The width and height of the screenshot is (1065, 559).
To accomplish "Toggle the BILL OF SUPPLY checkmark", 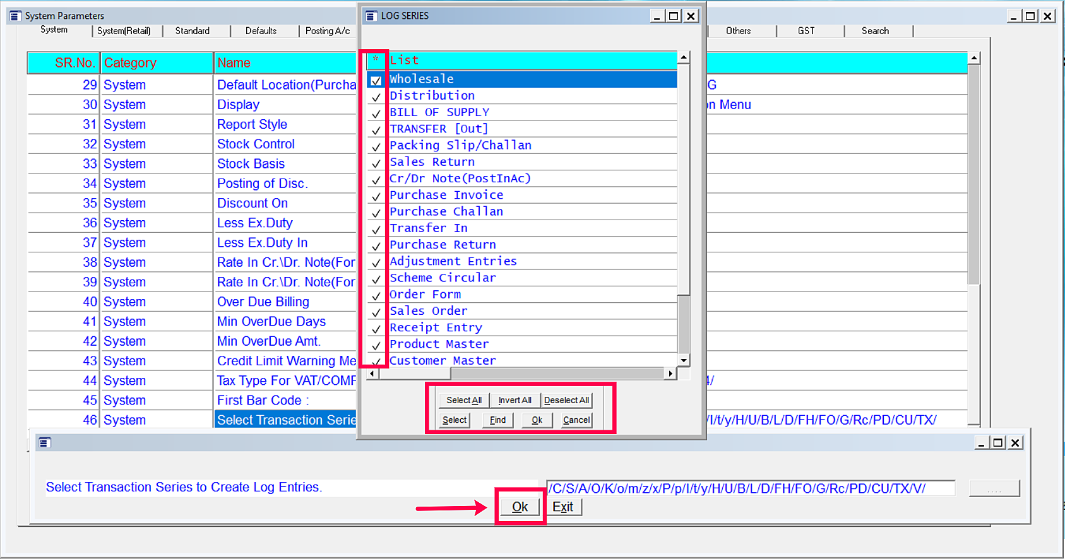I will [x=376, y=114].
